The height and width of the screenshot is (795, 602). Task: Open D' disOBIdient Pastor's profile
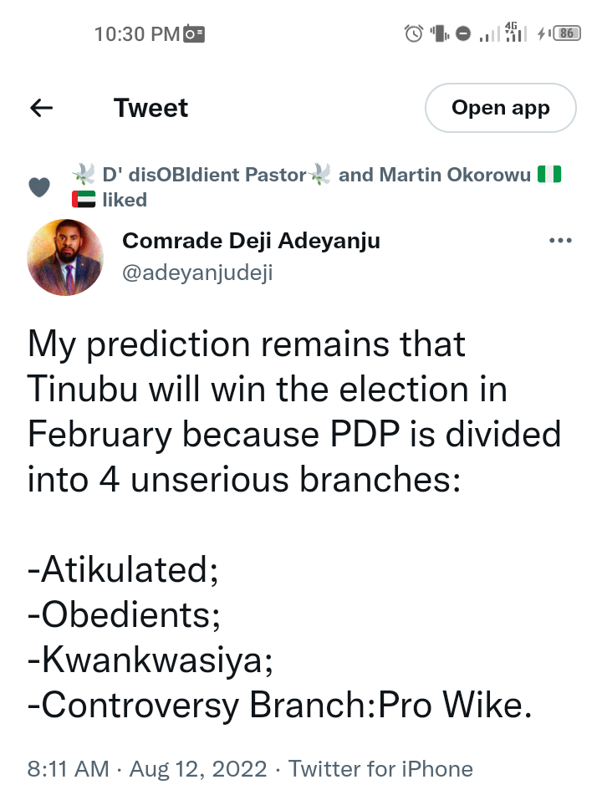click(x=205, y=175)
